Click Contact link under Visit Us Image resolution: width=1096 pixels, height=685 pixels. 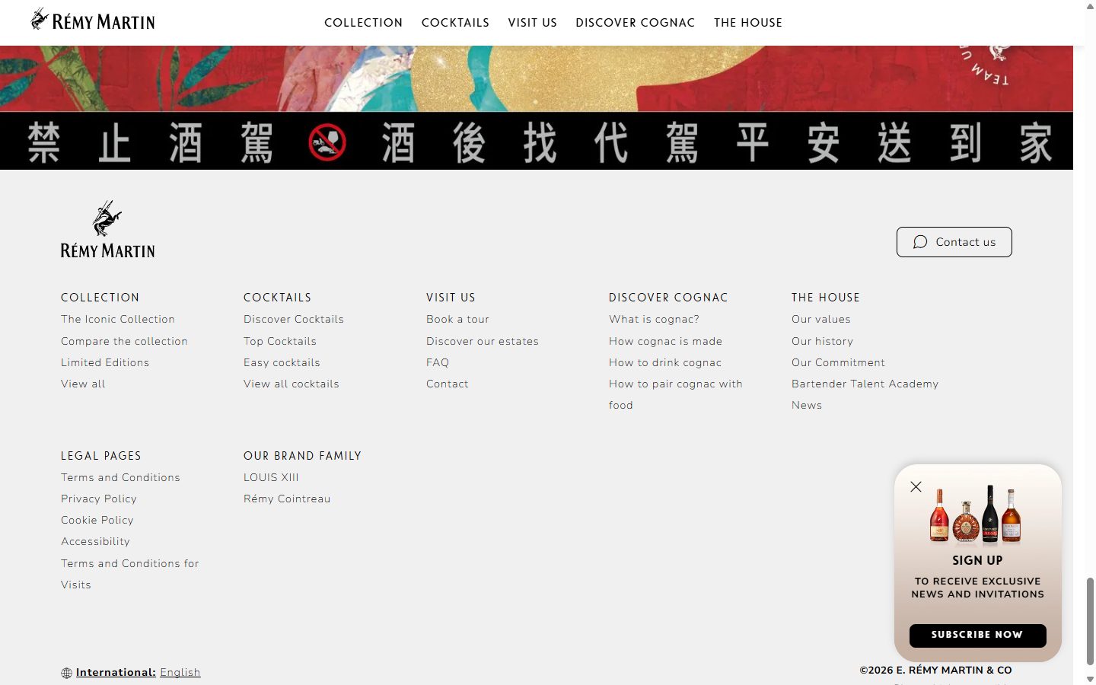[448, 384]
